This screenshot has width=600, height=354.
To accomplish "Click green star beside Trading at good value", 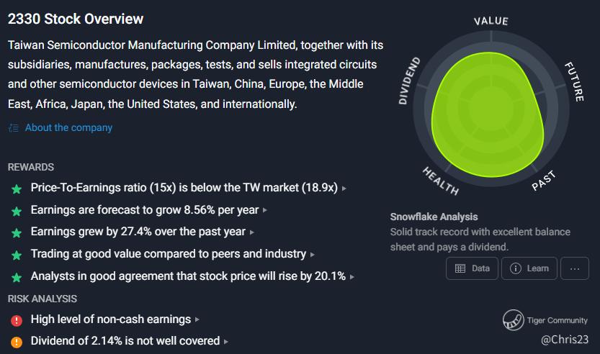I will pyautogui.click(x=17, y=255).
